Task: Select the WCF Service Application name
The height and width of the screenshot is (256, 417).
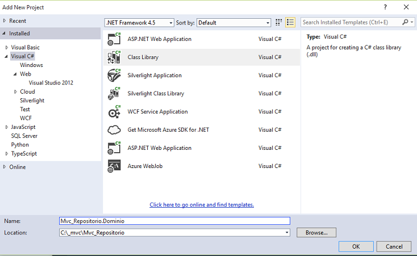Action: (158, 112)
